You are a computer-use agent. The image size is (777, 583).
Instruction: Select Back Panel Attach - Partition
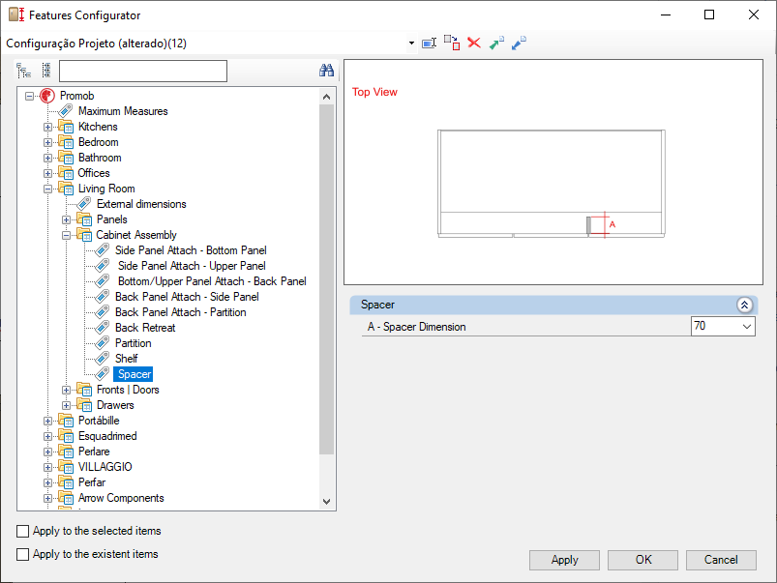[180, 312]
